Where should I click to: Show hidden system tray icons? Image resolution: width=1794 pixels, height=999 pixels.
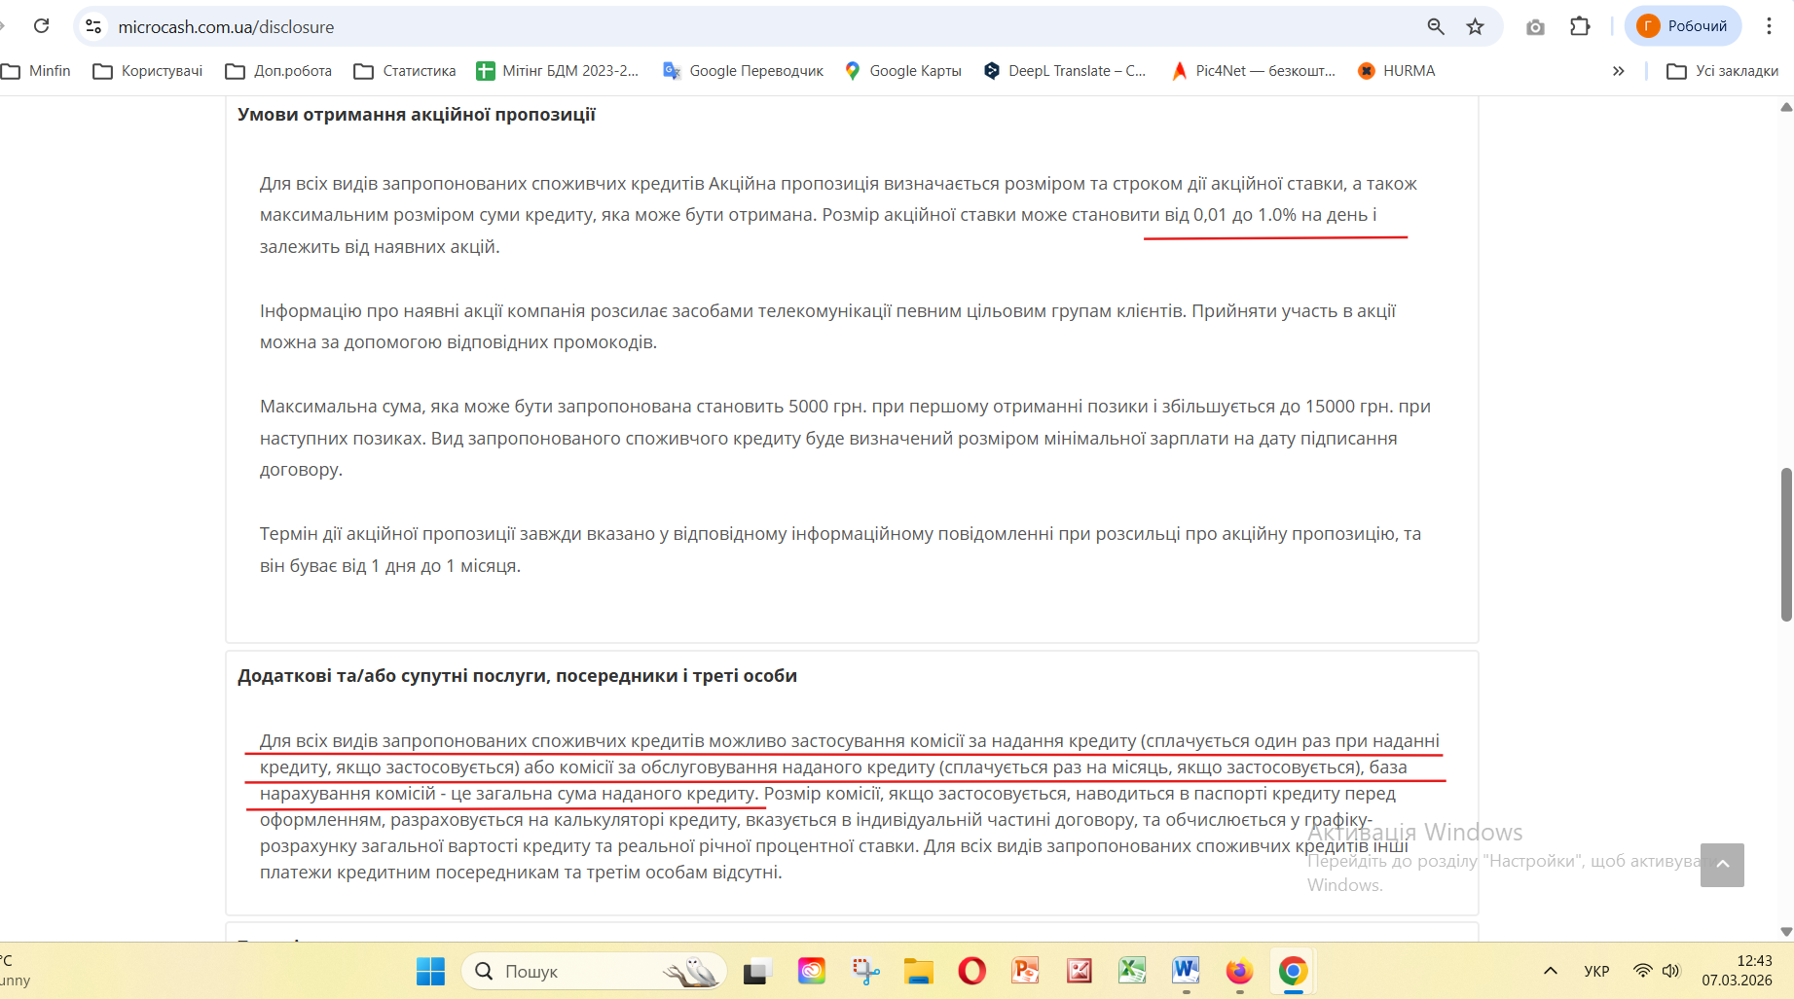click(1551, 971)
